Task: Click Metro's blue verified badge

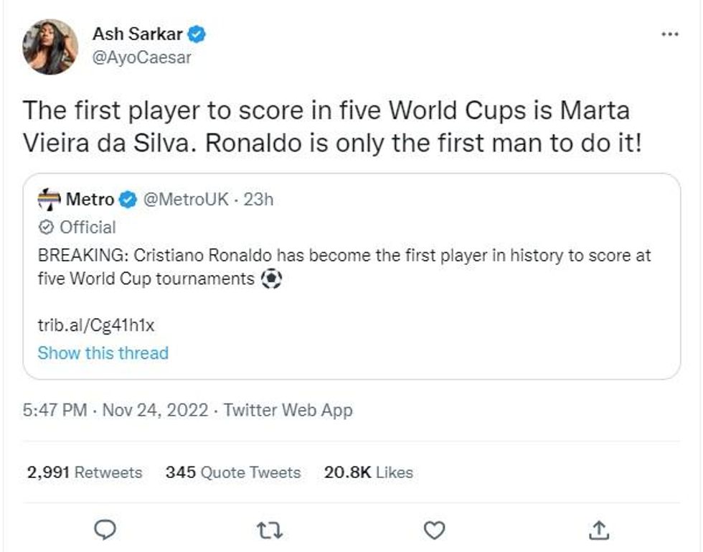Action: click(128, 200)
